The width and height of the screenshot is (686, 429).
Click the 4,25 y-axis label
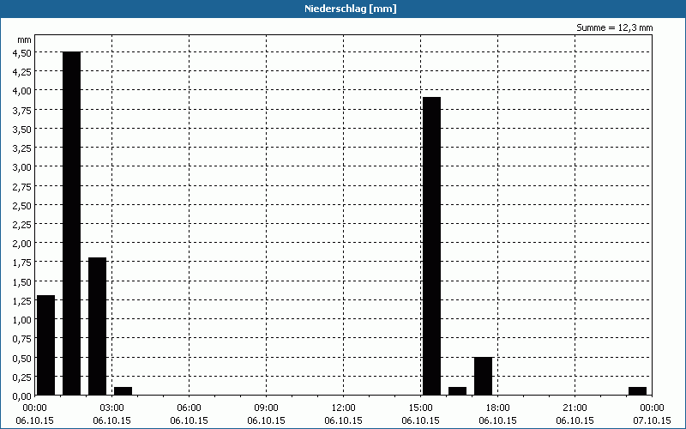click(22, 72)
